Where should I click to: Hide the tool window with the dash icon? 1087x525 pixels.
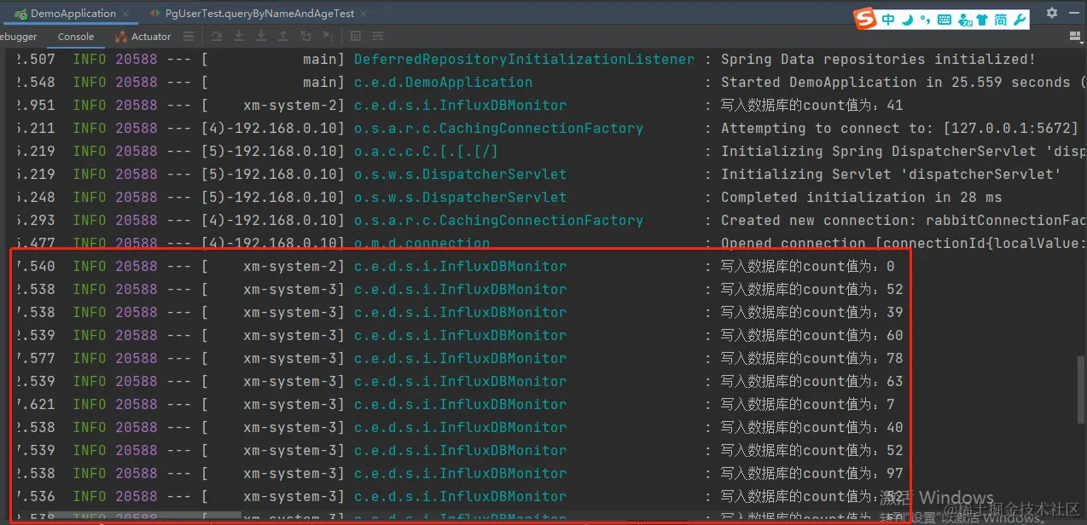pyautogui.click(x=1074, y=13)
